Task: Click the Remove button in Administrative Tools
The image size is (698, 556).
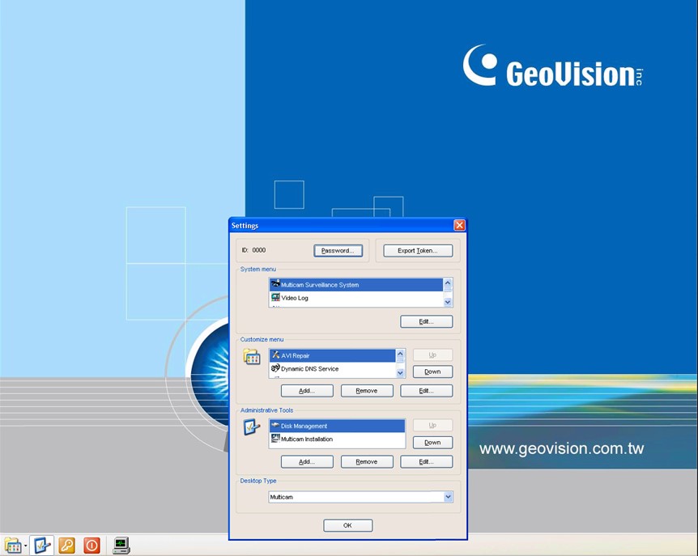Action: point(367,461)
